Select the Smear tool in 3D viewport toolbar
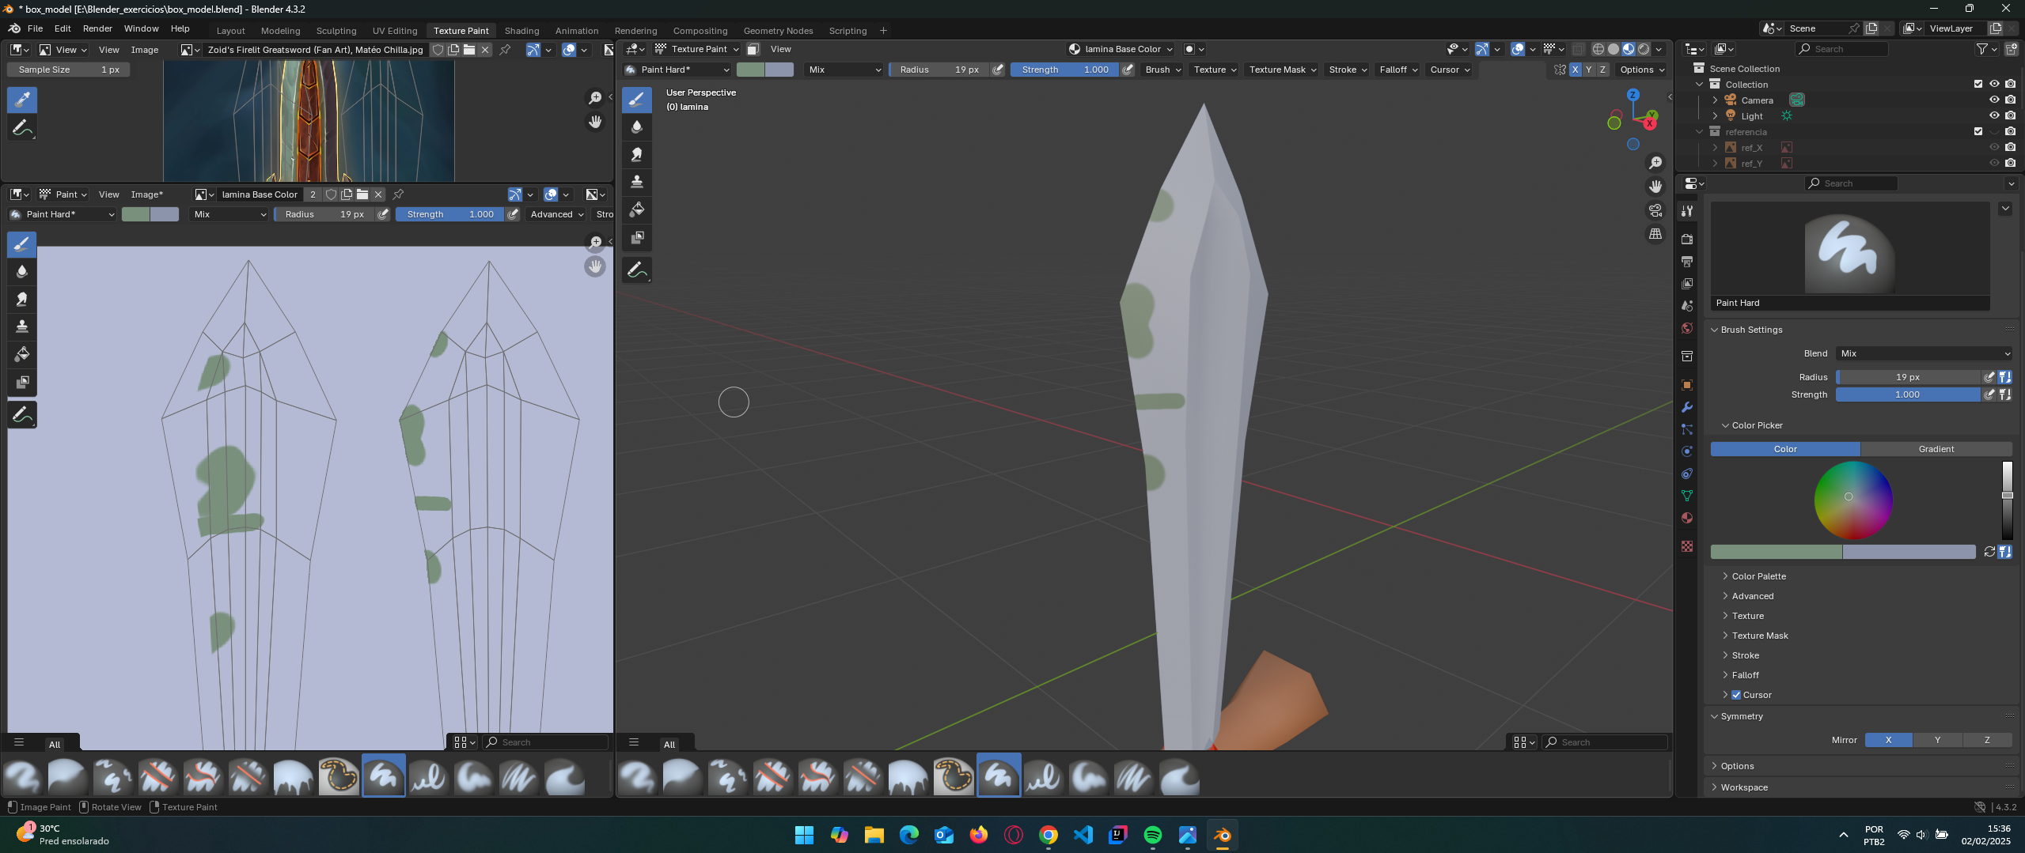This screenshot has height=853, width=2025. [637, 155]
